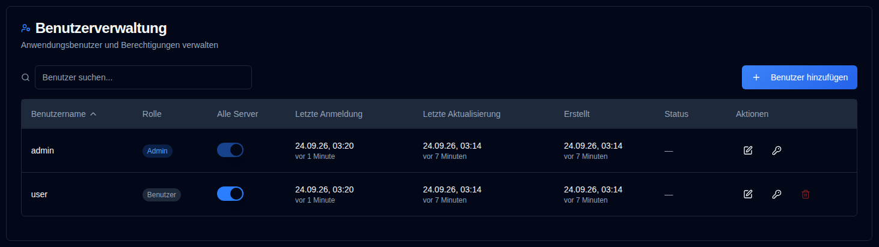879x247 pixels.
Task: Delete the user account via trash icon
Action: point(806,194)
